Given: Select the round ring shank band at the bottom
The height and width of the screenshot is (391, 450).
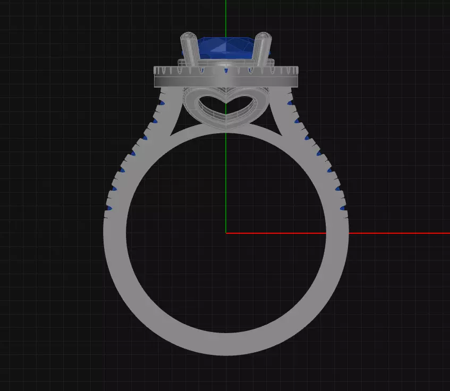Looking at the screenshot, I should click(x=226, y=344).
